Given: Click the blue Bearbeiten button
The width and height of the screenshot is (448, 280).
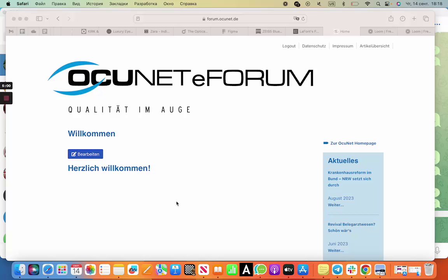Looking at the screenshot, I should point(86,154).
